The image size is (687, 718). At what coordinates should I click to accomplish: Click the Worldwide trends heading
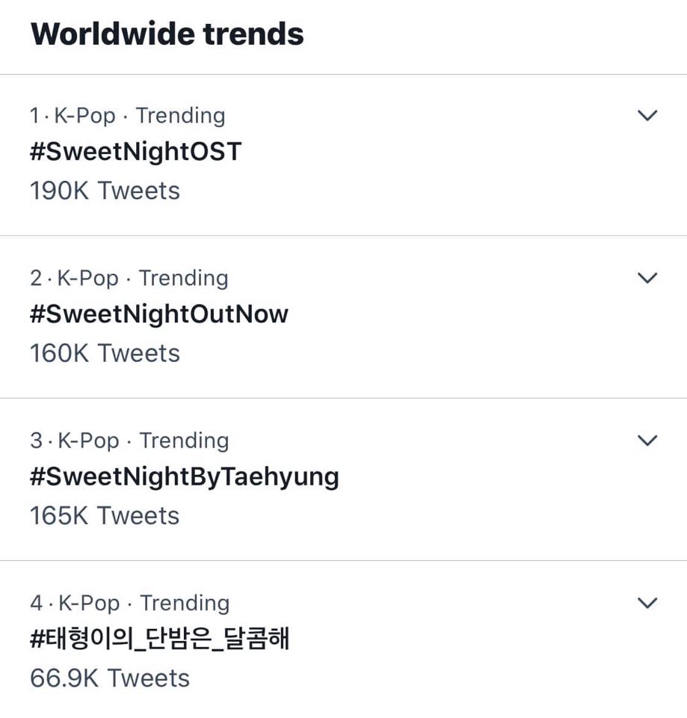point(167,34)
